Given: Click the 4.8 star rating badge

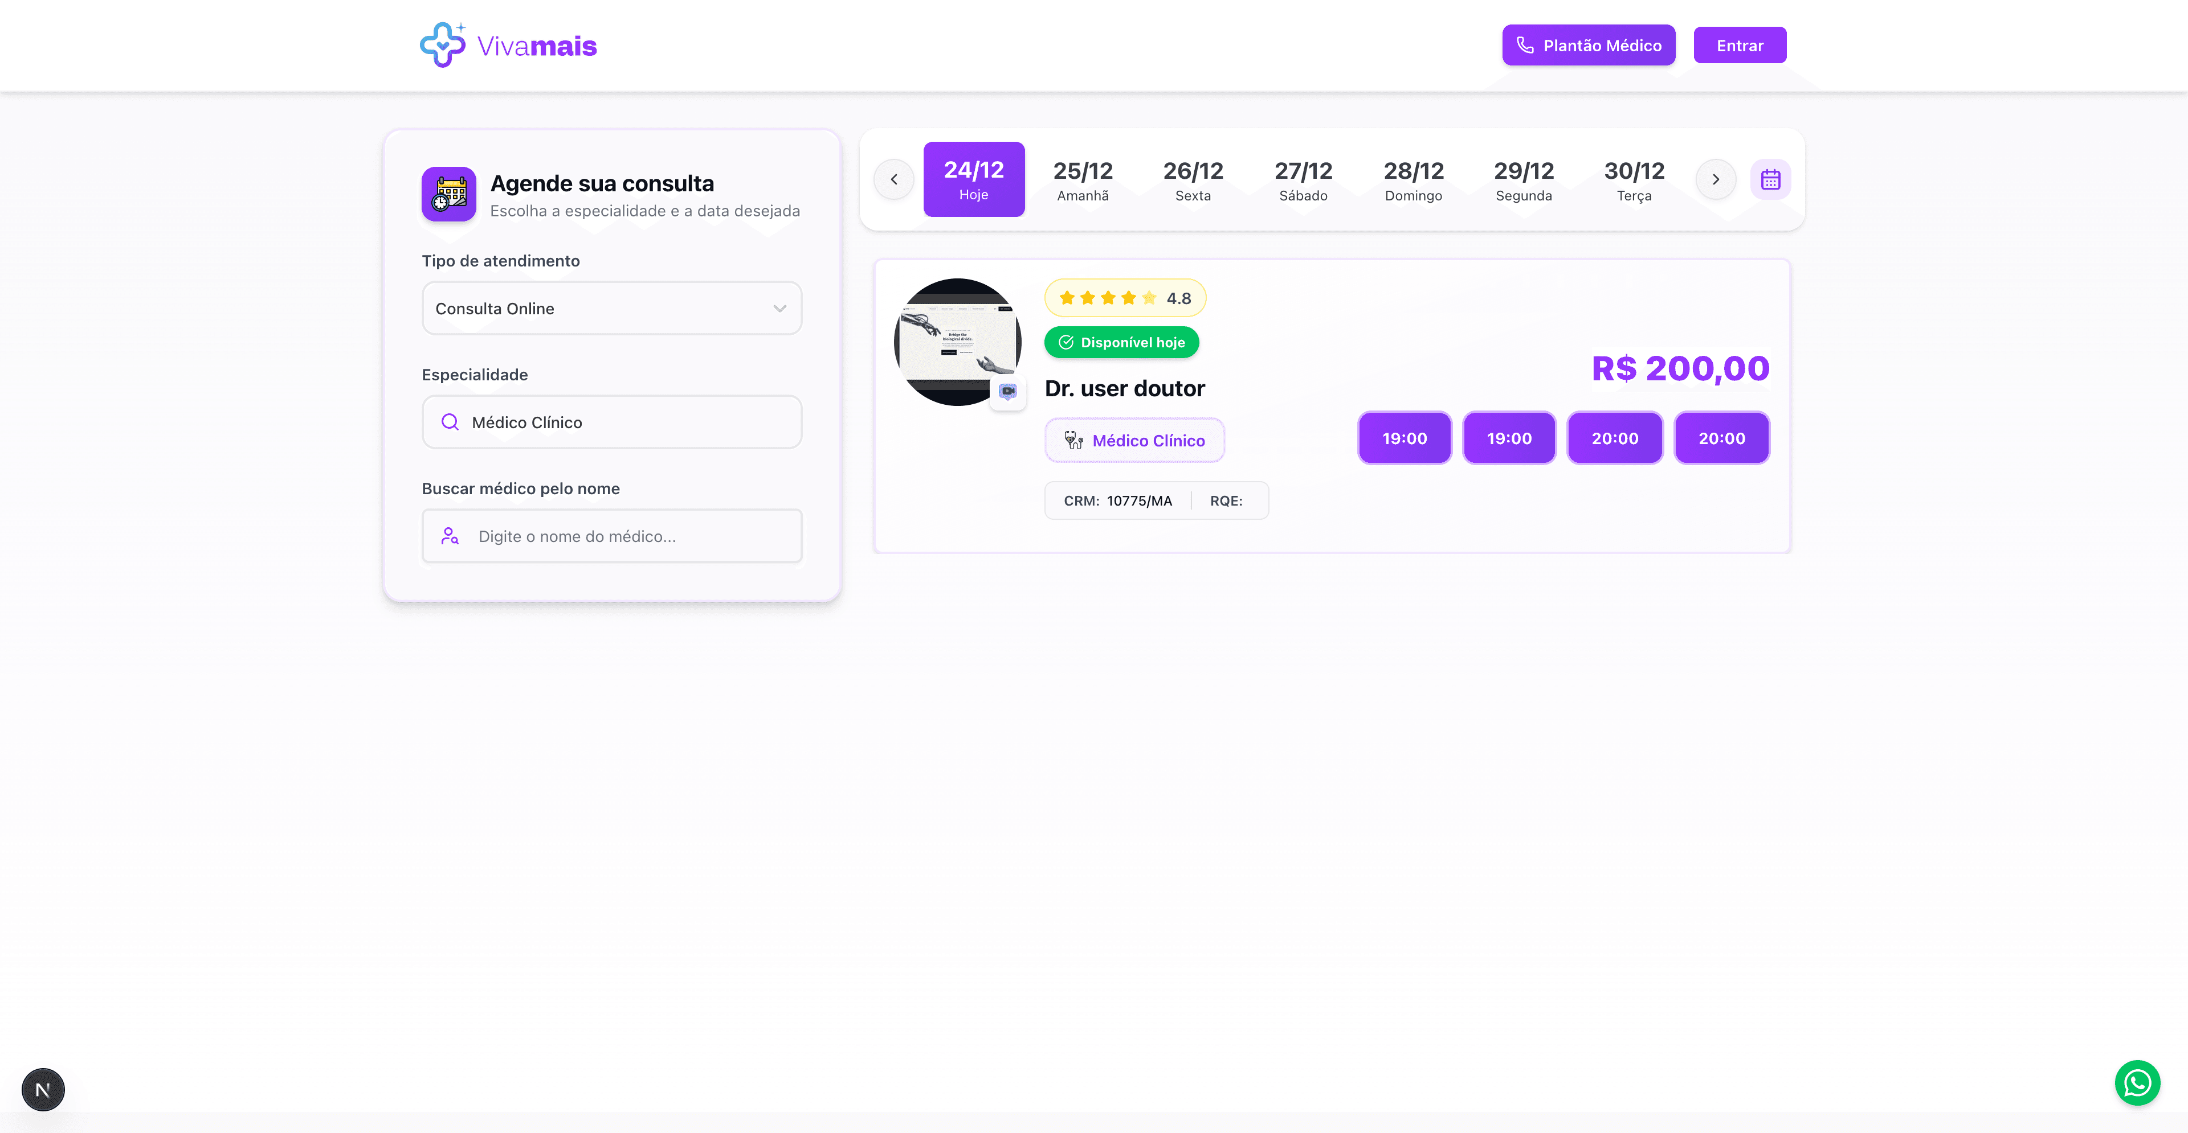Looking at the screenshot, I should [x=1125, y=298].
